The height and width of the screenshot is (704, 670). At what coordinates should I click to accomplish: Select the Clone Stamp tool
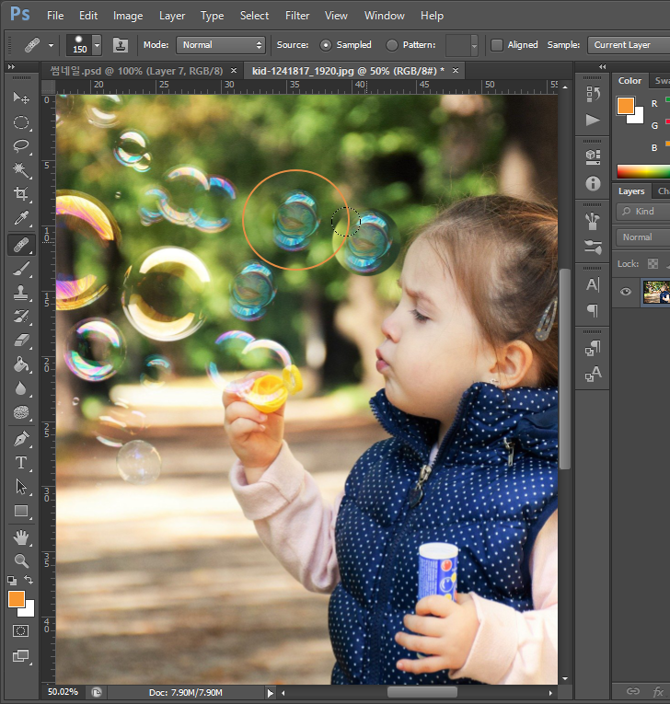20,293
